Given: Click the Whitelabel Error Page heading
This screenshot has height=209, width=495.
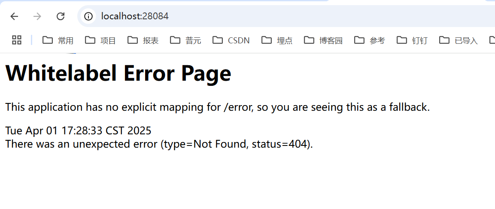Looking at the screenshot, I should pyautogui.click(x=118, y=73).
